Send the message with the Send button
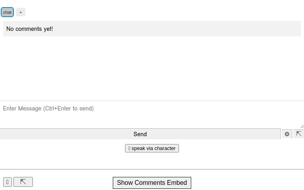Image resolution: width=304 pixels, height=190 pixels. [140, 134]
